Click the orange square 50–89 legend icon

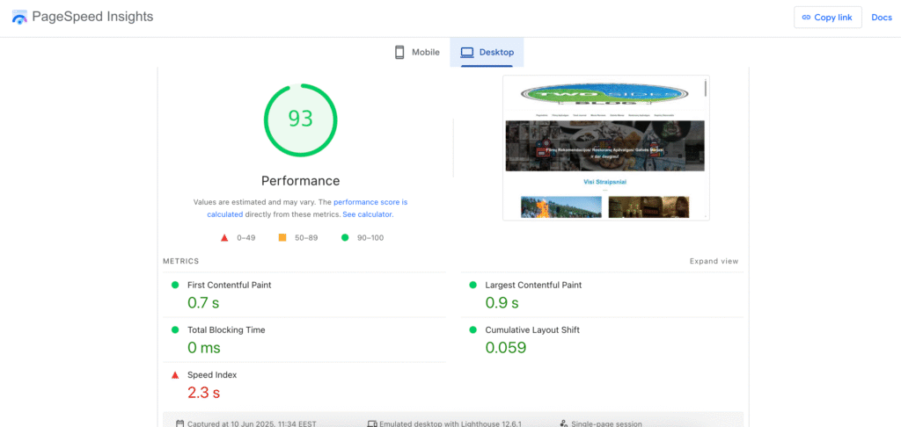pyautogui.click(x=282, y=237)
